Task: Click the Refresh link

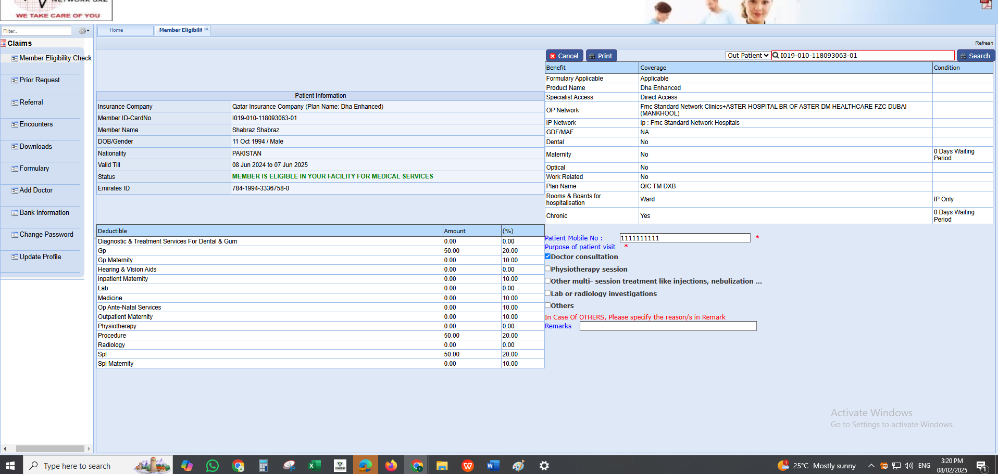Action: (x=983, y=43)
